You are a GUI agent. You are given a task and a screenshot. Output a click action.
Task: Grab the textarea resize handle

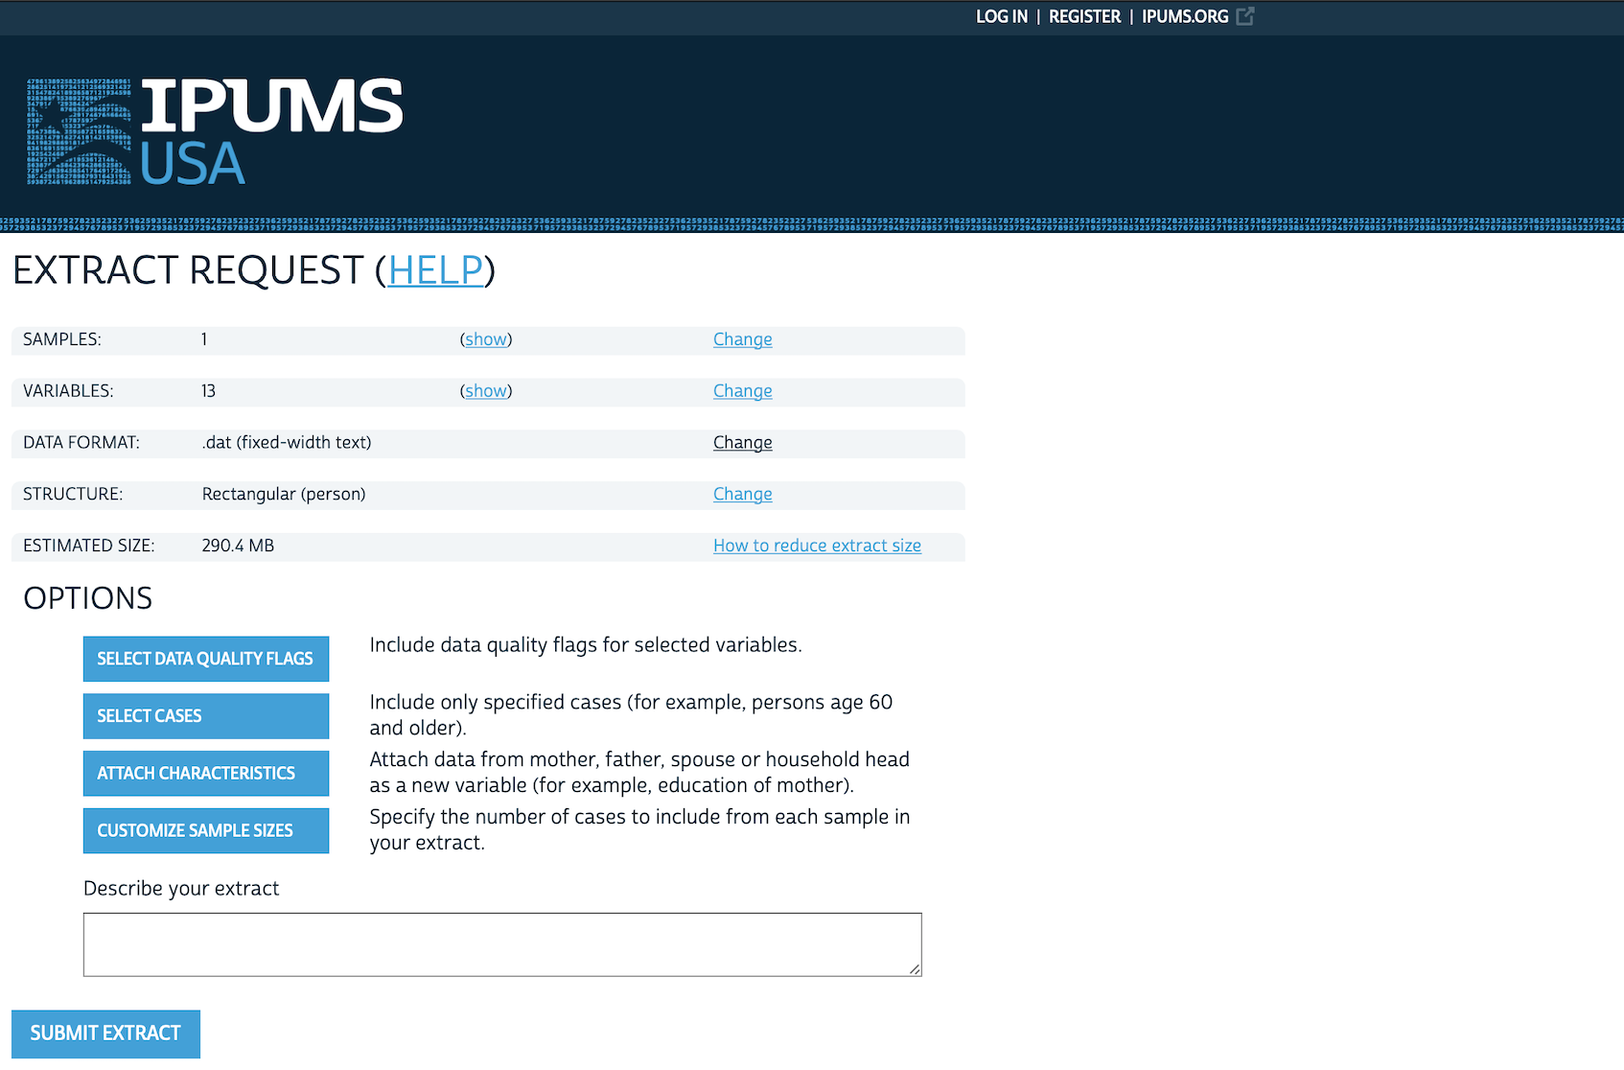tap(915, 969)
